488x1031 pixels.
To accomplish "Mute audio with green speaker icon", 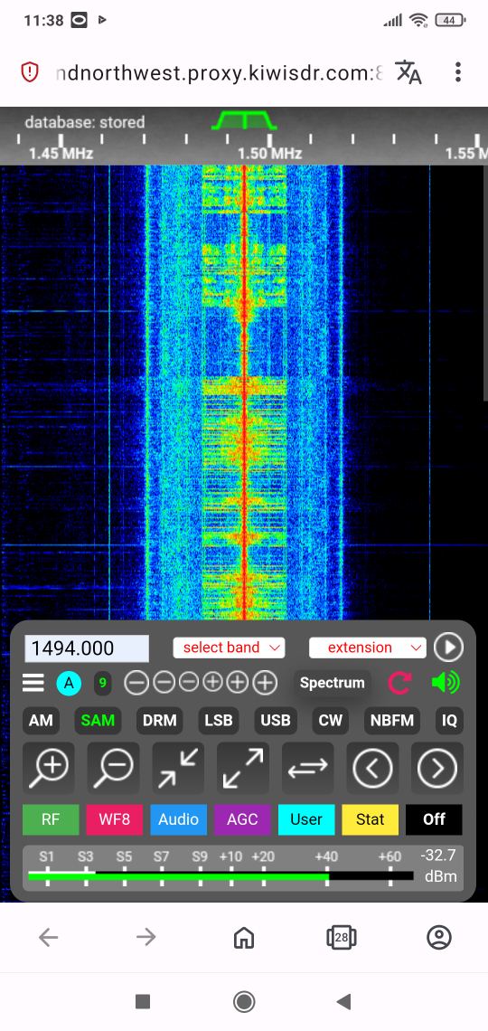I will 446,683.
